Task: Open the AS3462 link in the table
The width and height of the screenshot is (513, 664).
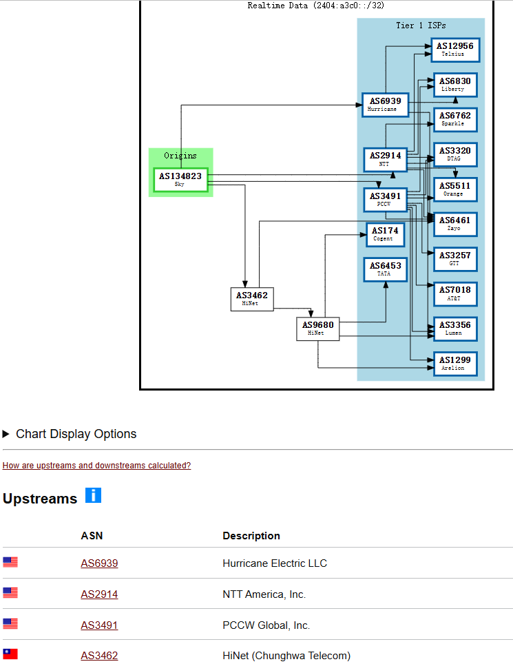Action: (x=99, y=656)
